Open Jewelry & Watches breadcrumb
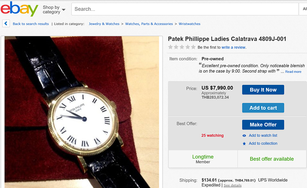307x188 pixels. pos(104,24)
